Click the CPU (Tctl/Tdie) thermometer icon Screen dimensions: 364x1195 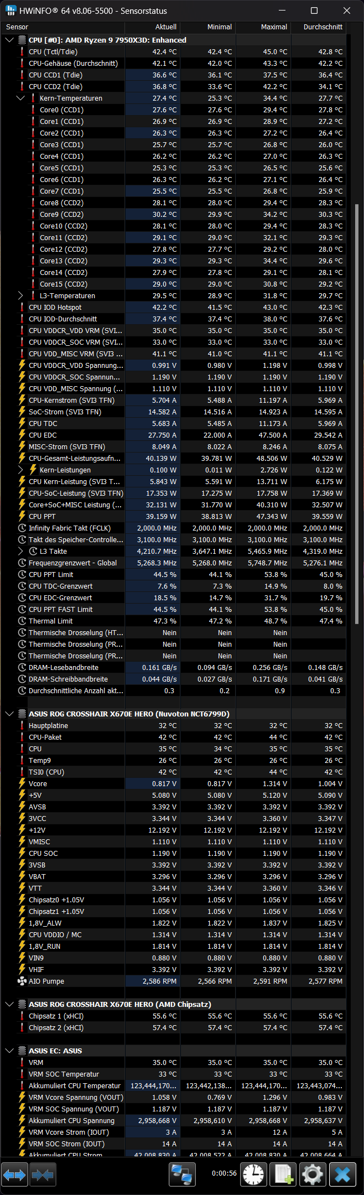pyautogui.click(x=22, y=51)
